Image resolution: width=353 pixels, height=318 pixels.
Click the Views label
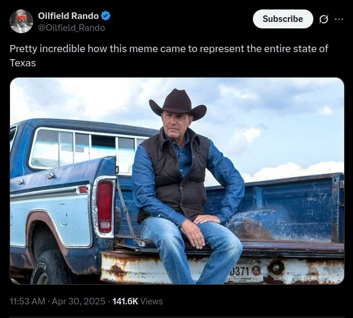pos(151,301)
